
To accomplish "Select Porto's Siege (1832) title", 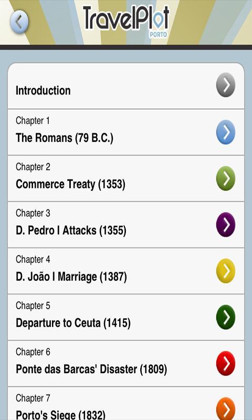I will click(x=60, y=415).
